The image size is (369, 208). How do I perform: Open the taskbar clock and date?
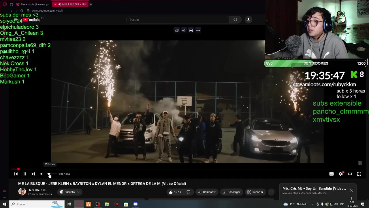[352, 204]
